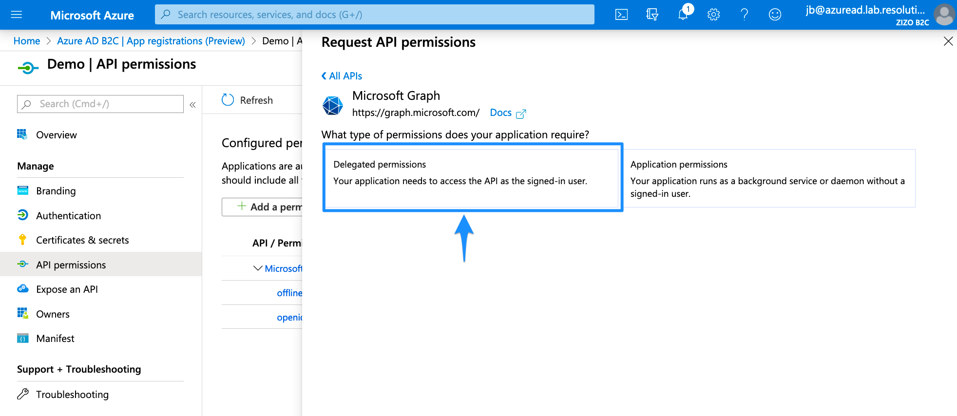Collapse the sidebar with double chevron
This screenshot has width=957, height=416.
pos(192,104)
